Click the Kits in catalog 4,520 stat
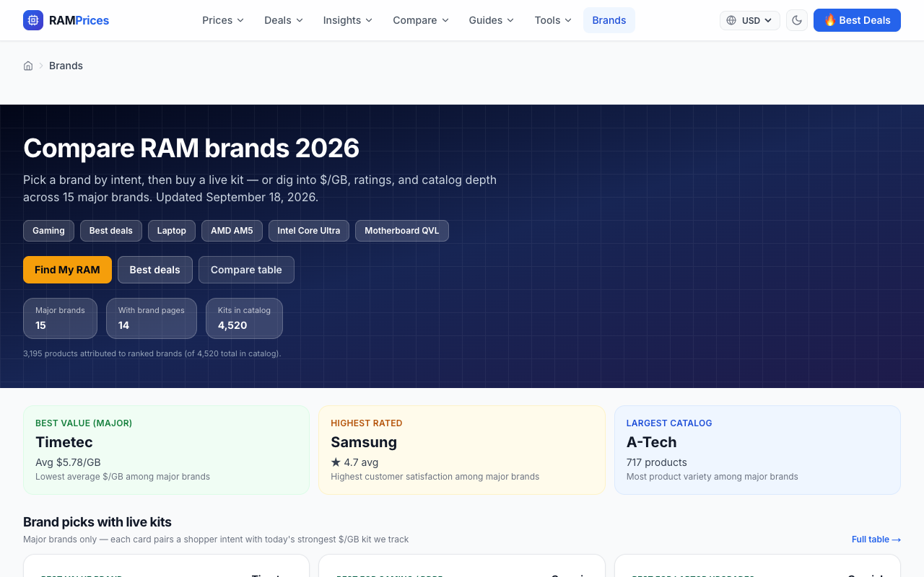 [x=244, y=318]
